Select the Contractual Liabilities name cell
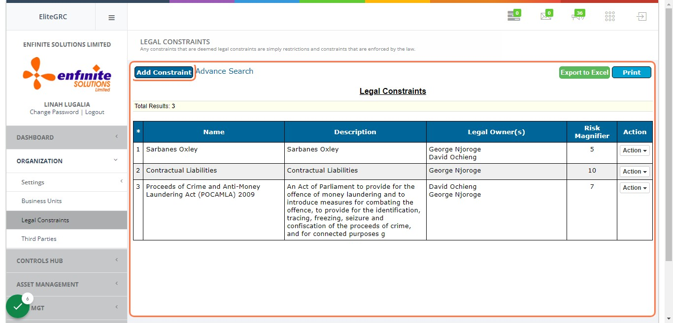 (214, 172)
